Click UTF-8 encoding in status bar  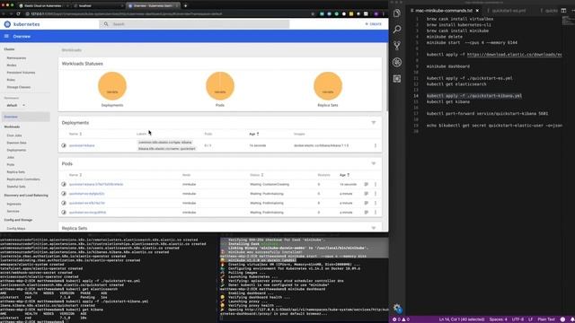point(517,319)
